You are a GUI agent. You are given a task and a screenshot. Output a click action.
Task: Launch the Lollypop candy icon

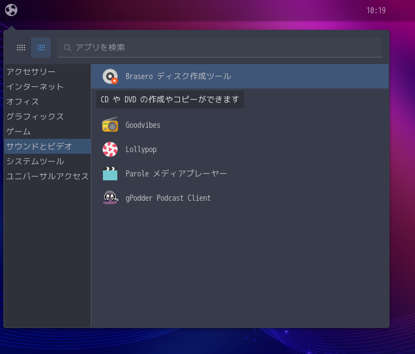[110, 149]
